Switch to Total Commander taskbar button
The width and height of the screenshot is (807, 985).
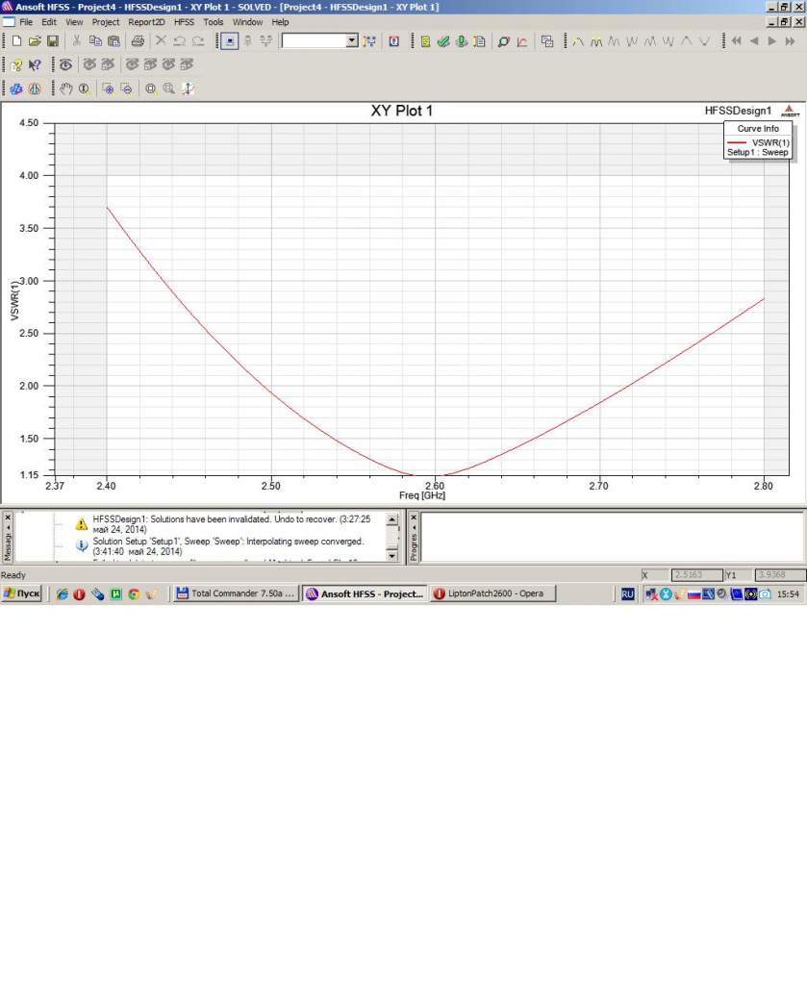click(x=236, y=594)
